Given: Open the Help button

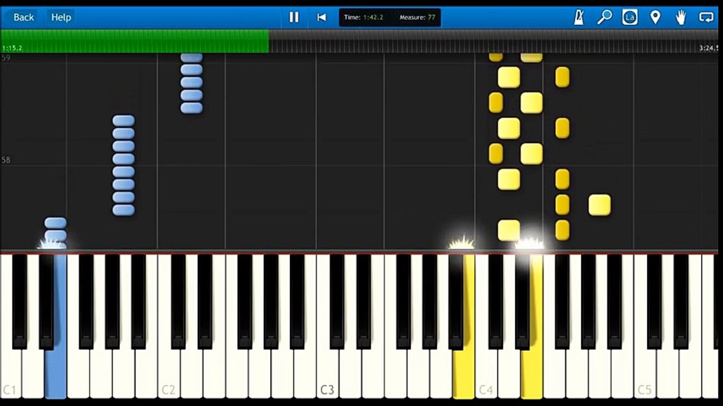Looking at the screenshot, I should point(61,17).
